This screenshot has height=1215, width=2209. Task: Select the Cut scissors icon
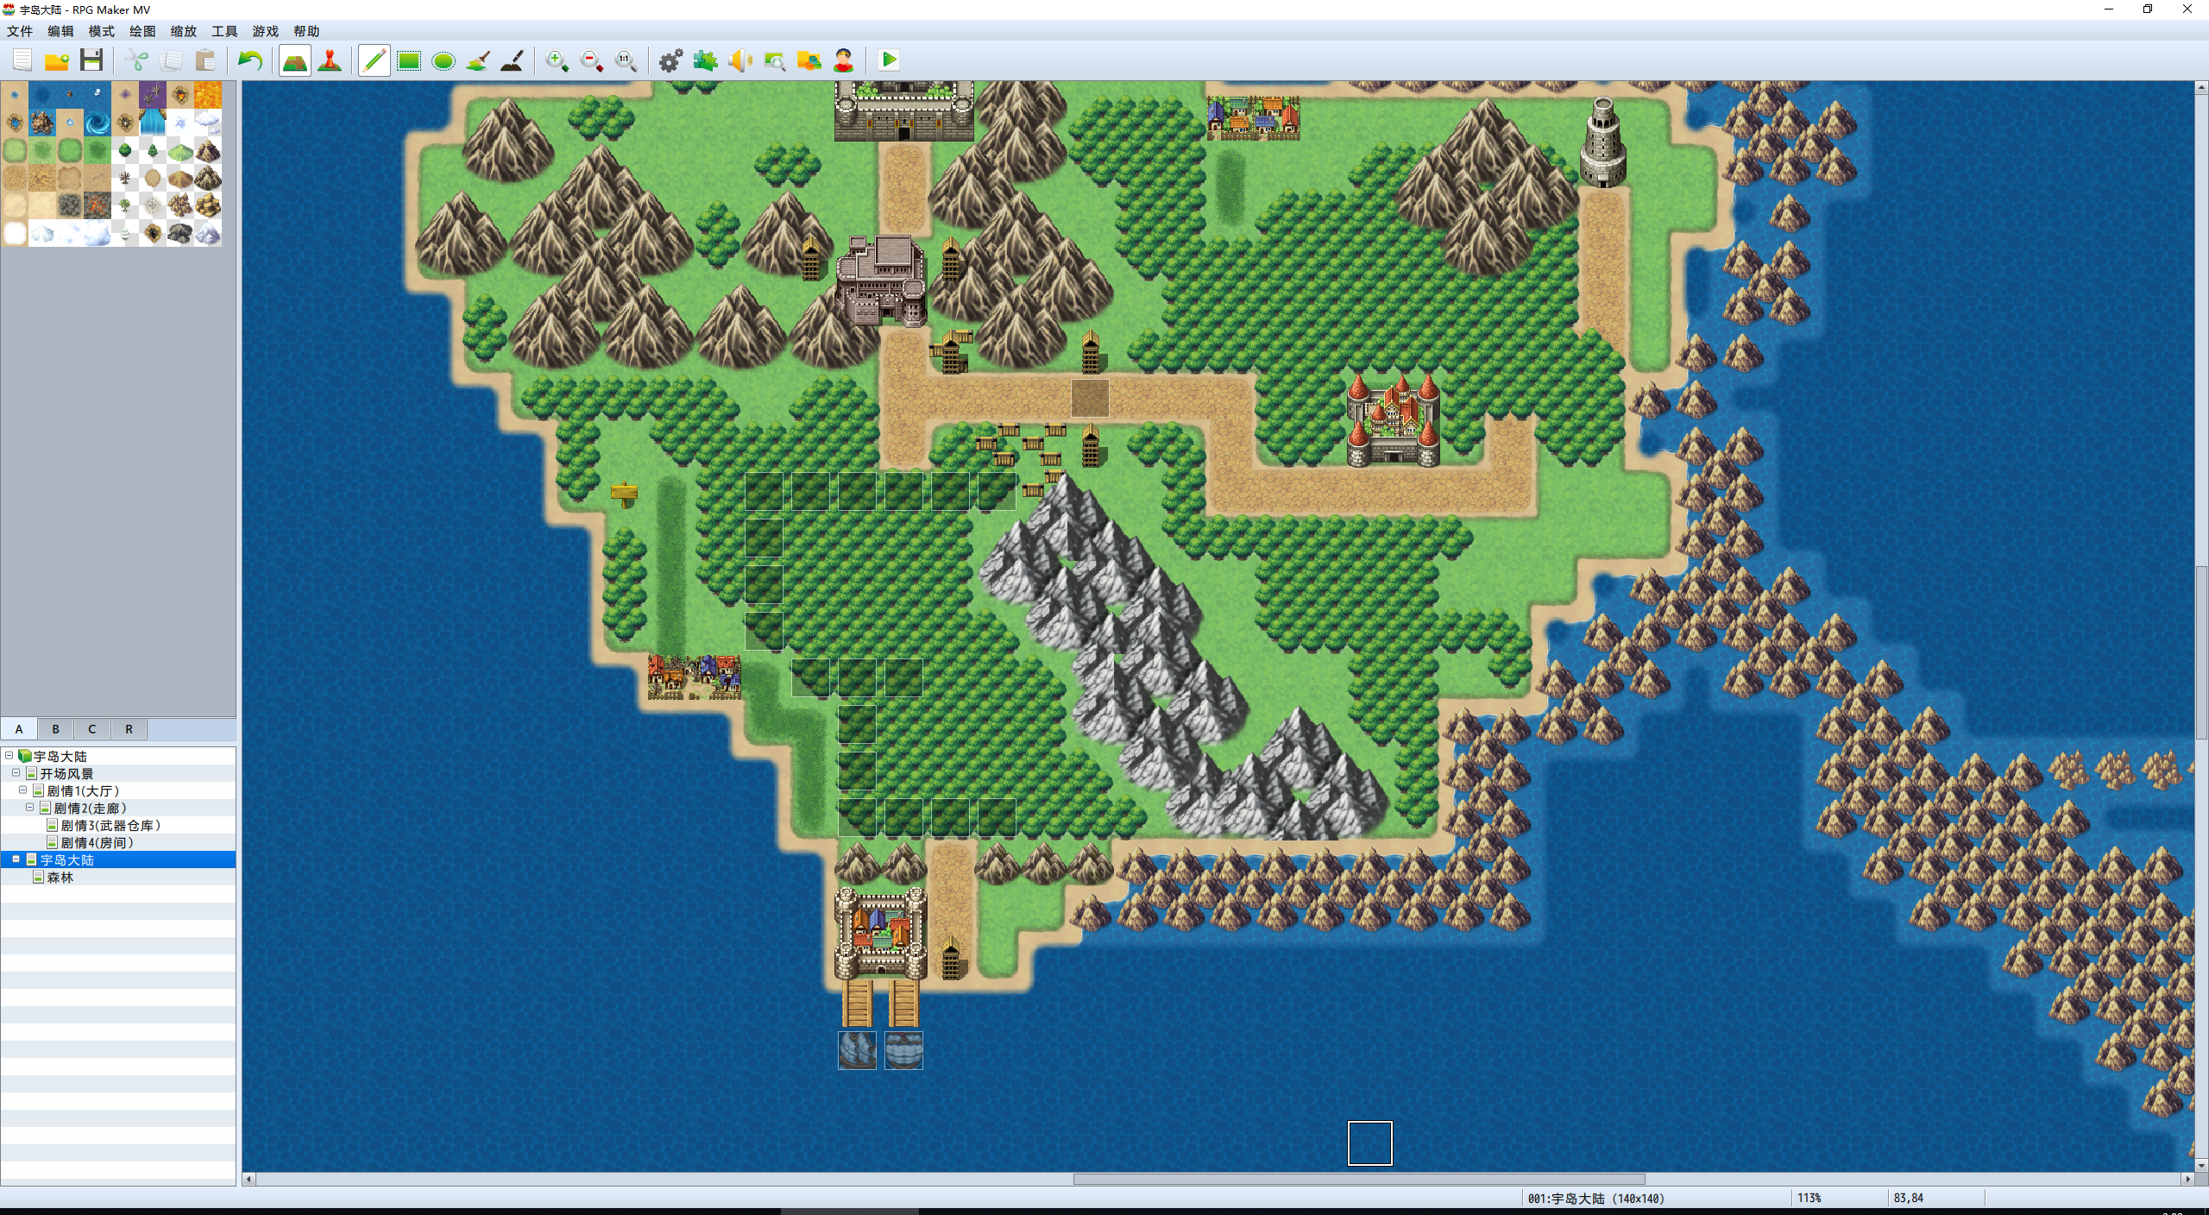[136, 60]
